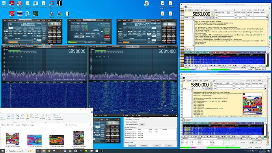The image size is (272, 153).
Task: Click New folder icon in Explorer ribbon
Action: click(28, 117)
